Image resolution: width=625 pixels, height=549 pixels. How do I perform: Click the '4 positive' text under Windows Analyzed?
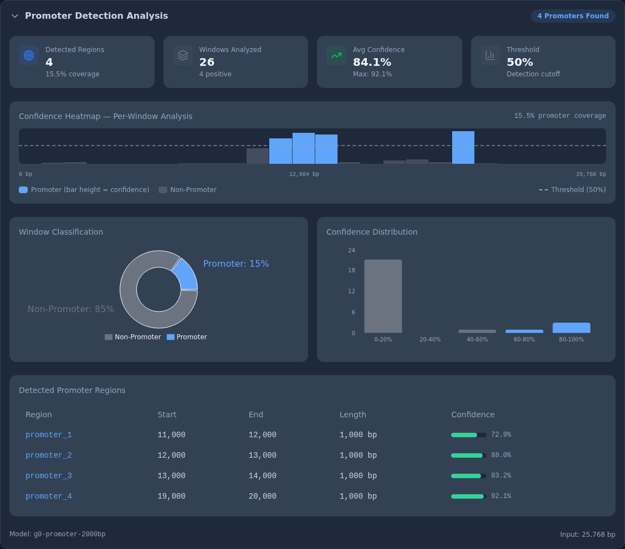tap(215, 74)
